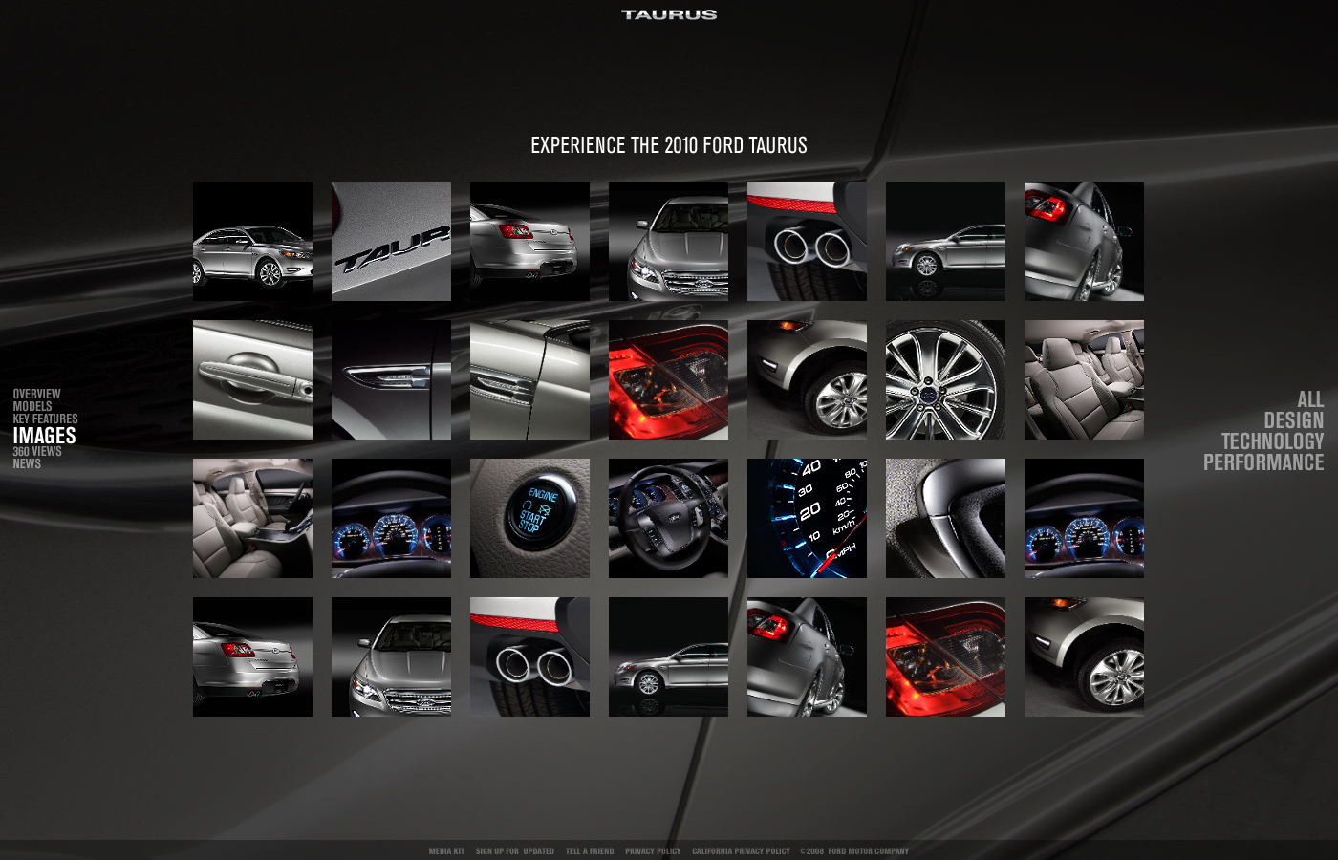Open the California Privacy Policy link

741,851
